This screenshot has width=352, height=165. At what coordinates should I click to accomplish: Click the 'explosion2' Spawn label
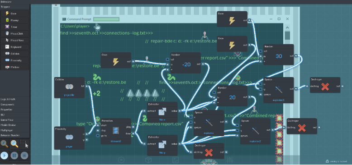[x=255, y=141]
